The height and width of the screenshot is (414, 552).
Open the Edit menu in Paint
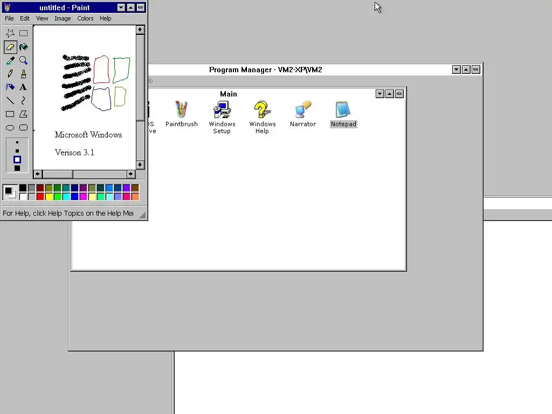coord(25,18)
